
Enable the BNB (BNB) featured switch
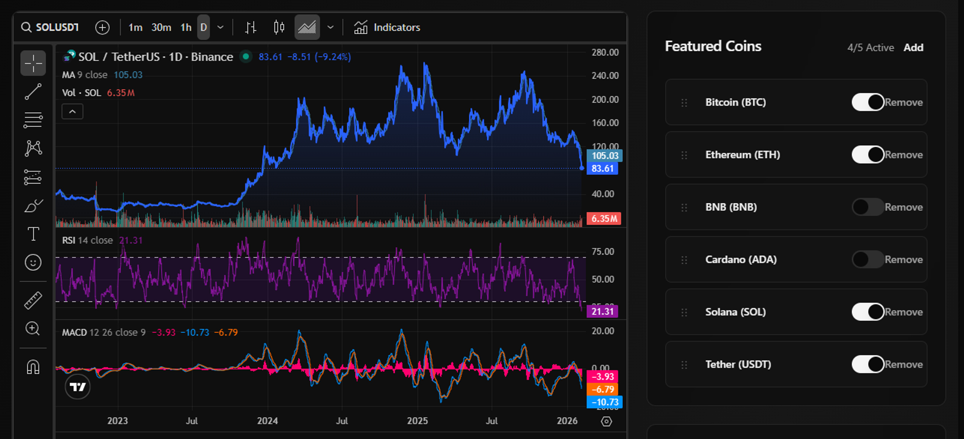[868, 207]
